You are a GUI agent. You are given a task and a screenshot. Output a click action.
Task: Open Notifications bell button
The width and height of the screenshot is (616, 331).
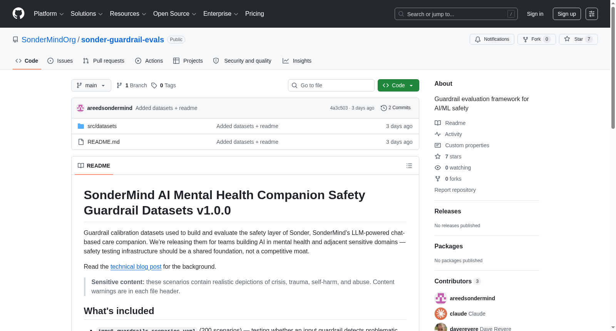click(x=492, y=39)
